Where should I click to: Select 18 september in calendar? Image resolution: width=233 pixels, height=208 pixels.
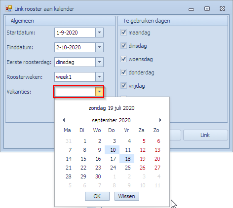127,159
